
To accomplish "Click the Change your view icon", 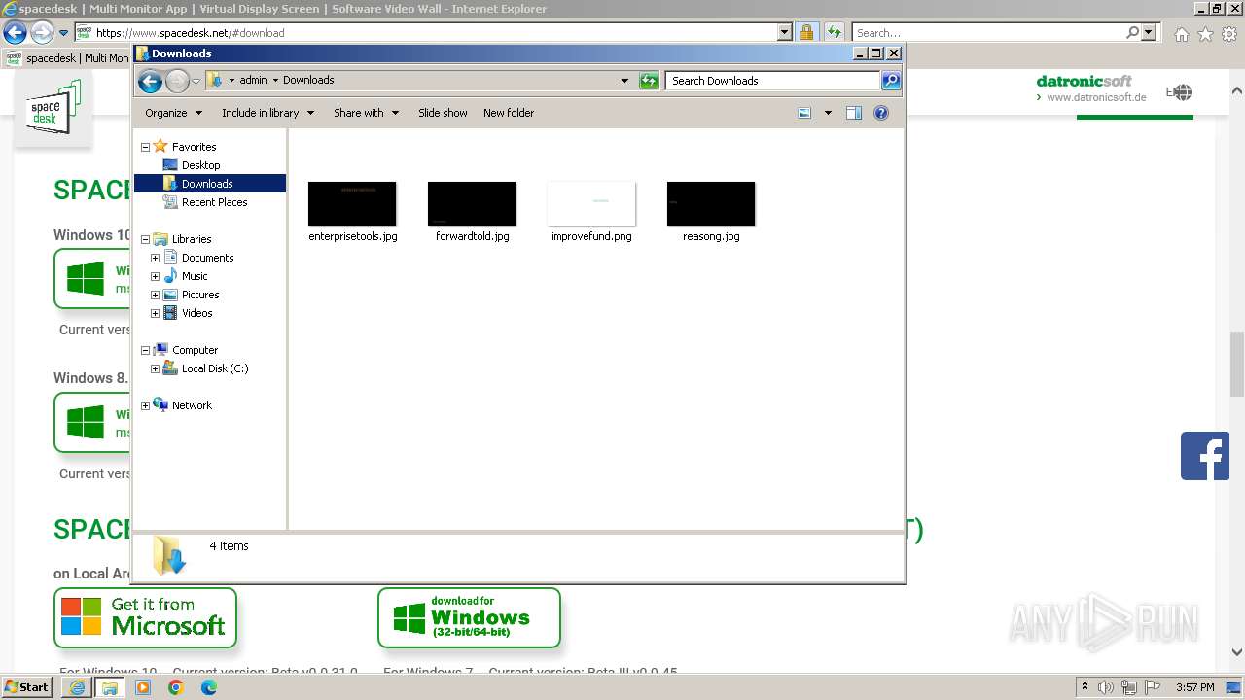I will (804, 113).
